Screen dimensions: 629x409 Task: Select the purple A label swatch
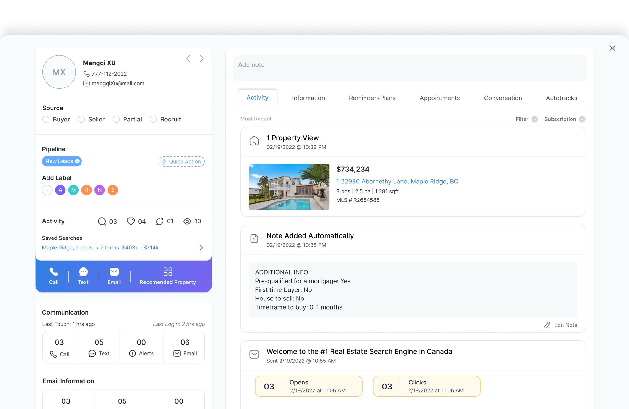(x=60, y=190)
